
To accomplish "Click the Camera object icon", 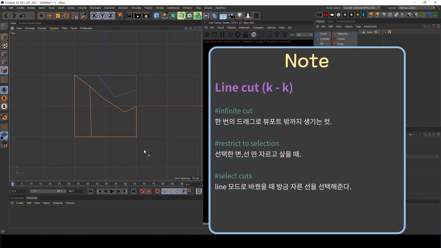I will (232, 15).
